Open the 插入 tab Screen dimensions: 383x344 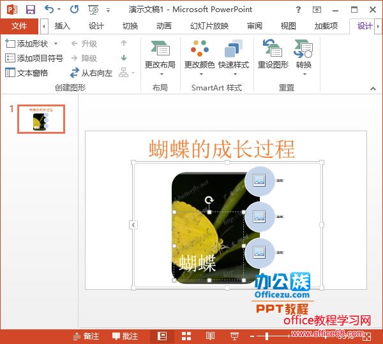tap(63, 26)
